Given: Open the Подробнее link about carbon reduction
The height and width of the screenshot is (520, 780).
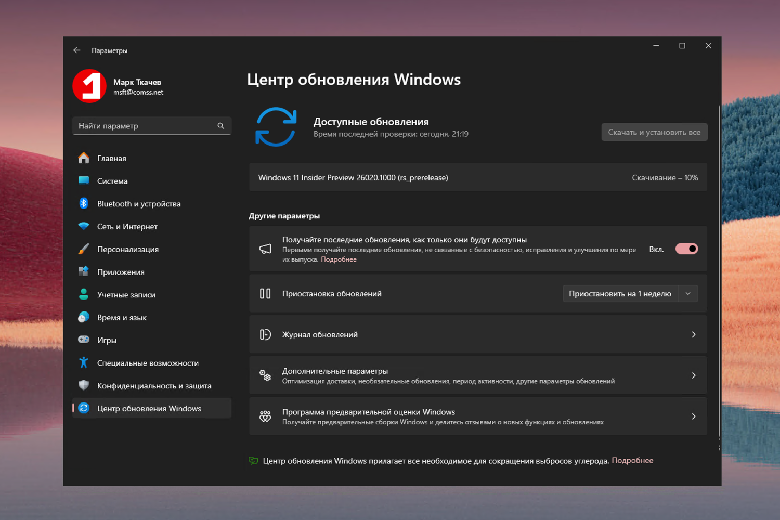Looking at the screenshot, I should click(633, 460).
